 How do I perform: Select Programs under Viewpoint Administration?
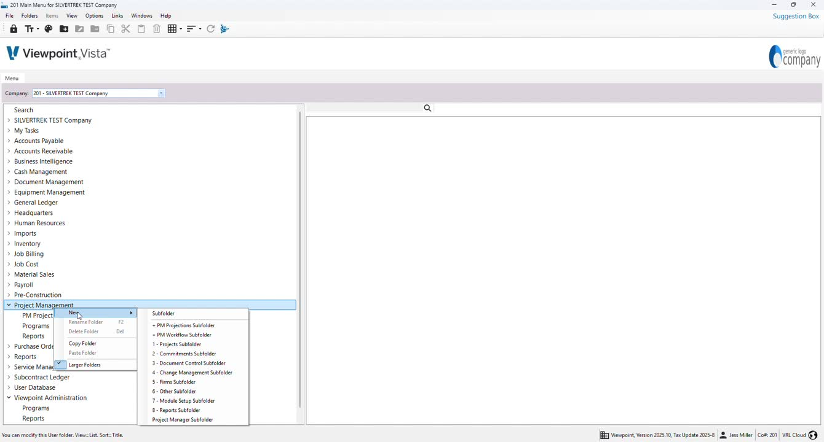click(x=36, y=408)
